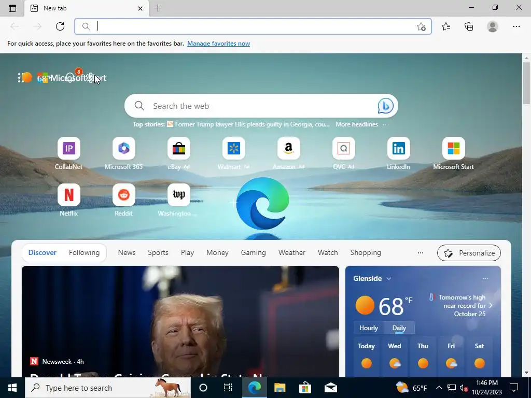Select the Weather category
Viewport: 531px width, 398px height.
pos(292,253)
